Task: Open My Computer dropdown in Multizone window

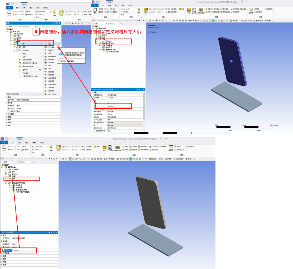Action: click(128, 9)
